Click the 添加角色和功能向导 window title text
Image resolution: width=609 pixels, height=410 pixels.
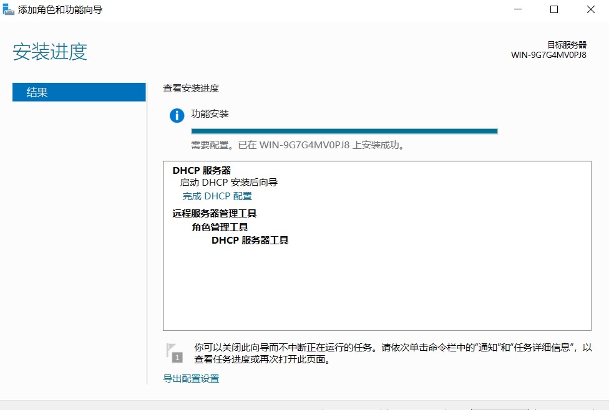click(60, 10)
